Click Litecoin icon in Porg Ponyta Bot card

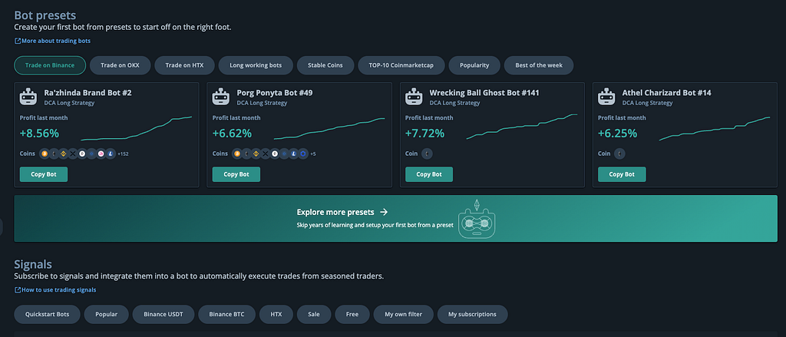pos(294,154)
